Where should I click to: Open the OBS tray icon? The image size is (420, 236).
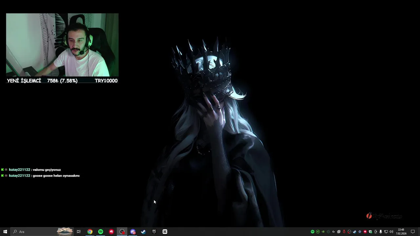349,232
